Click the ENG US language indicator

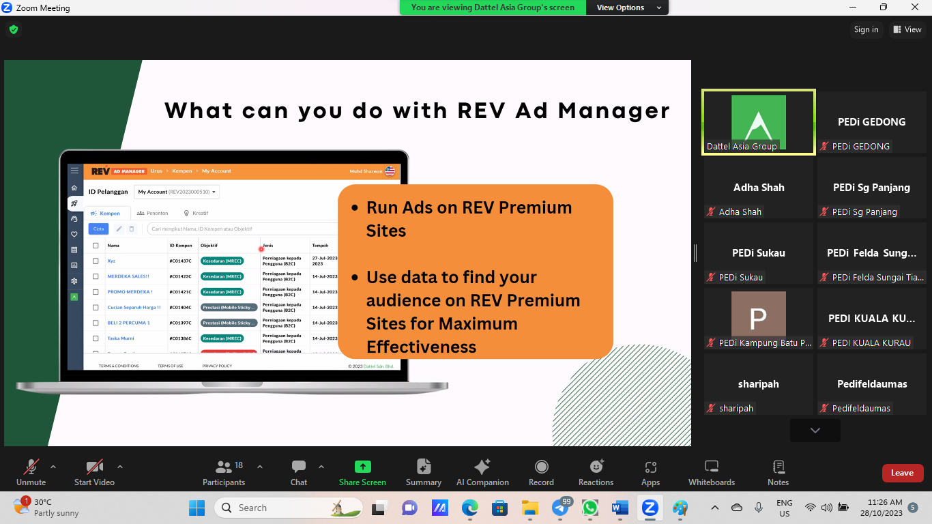click(785, 508)
